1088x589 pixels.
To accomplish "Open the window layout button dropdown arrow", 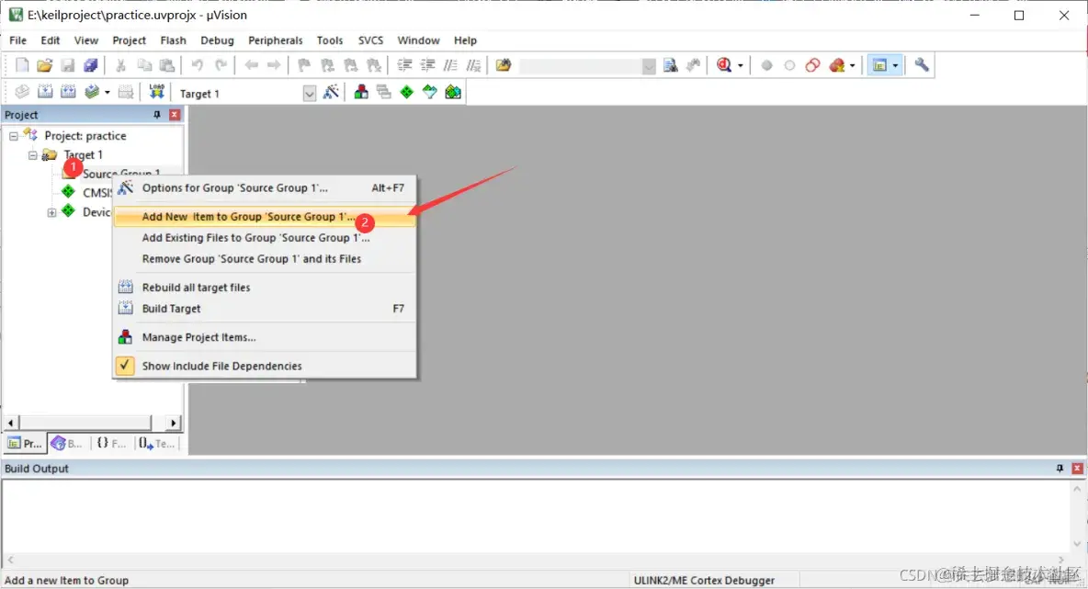I will 895,66.
